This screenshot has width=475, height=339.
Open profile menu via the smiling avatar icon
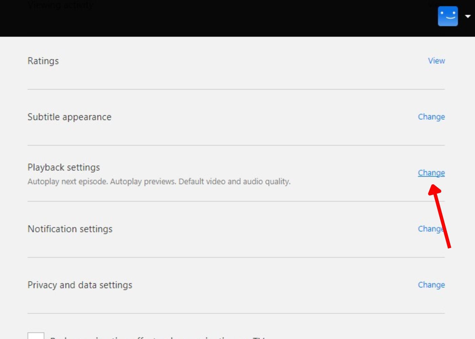click(448, 16)
